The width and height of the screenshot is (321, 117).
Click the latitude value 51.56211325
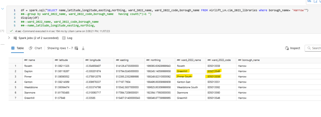pyautogui.click(x=68, y=66)
